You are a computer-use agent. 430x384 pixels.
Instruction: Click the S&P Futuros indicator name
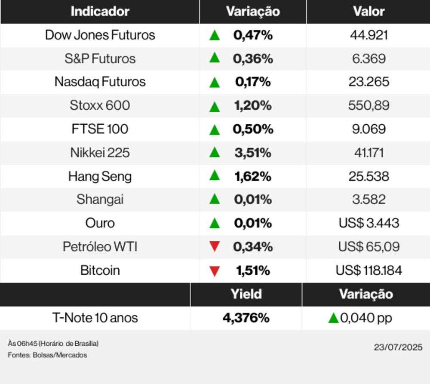click(x=100, y=58)
